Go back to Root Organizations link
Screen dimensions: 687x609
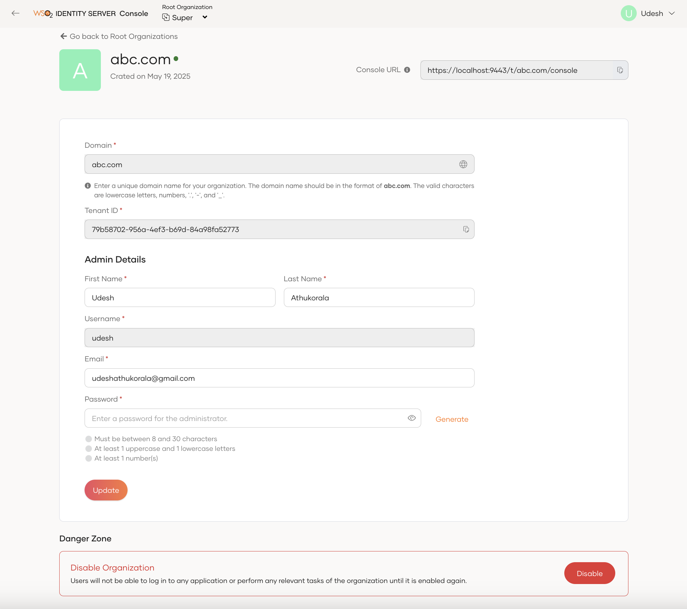coord(119,36)
